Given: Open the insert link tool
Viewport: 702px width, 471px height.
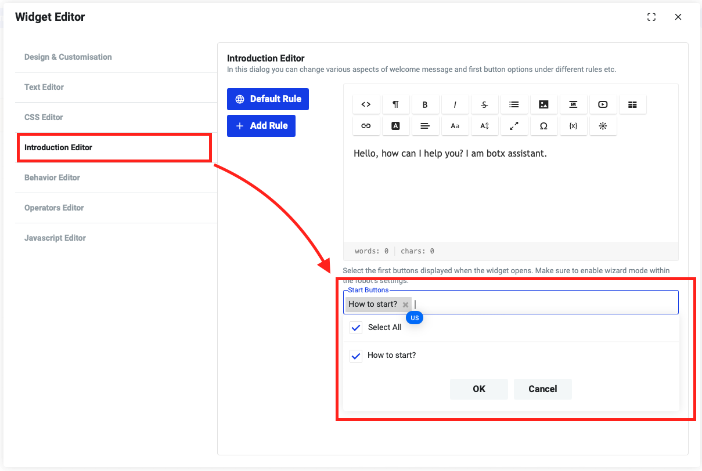Looking at the screenshot, I should (x=366, y=125).
